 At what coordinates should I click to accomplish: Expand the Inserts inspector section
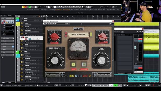click(x=8, y=47)
